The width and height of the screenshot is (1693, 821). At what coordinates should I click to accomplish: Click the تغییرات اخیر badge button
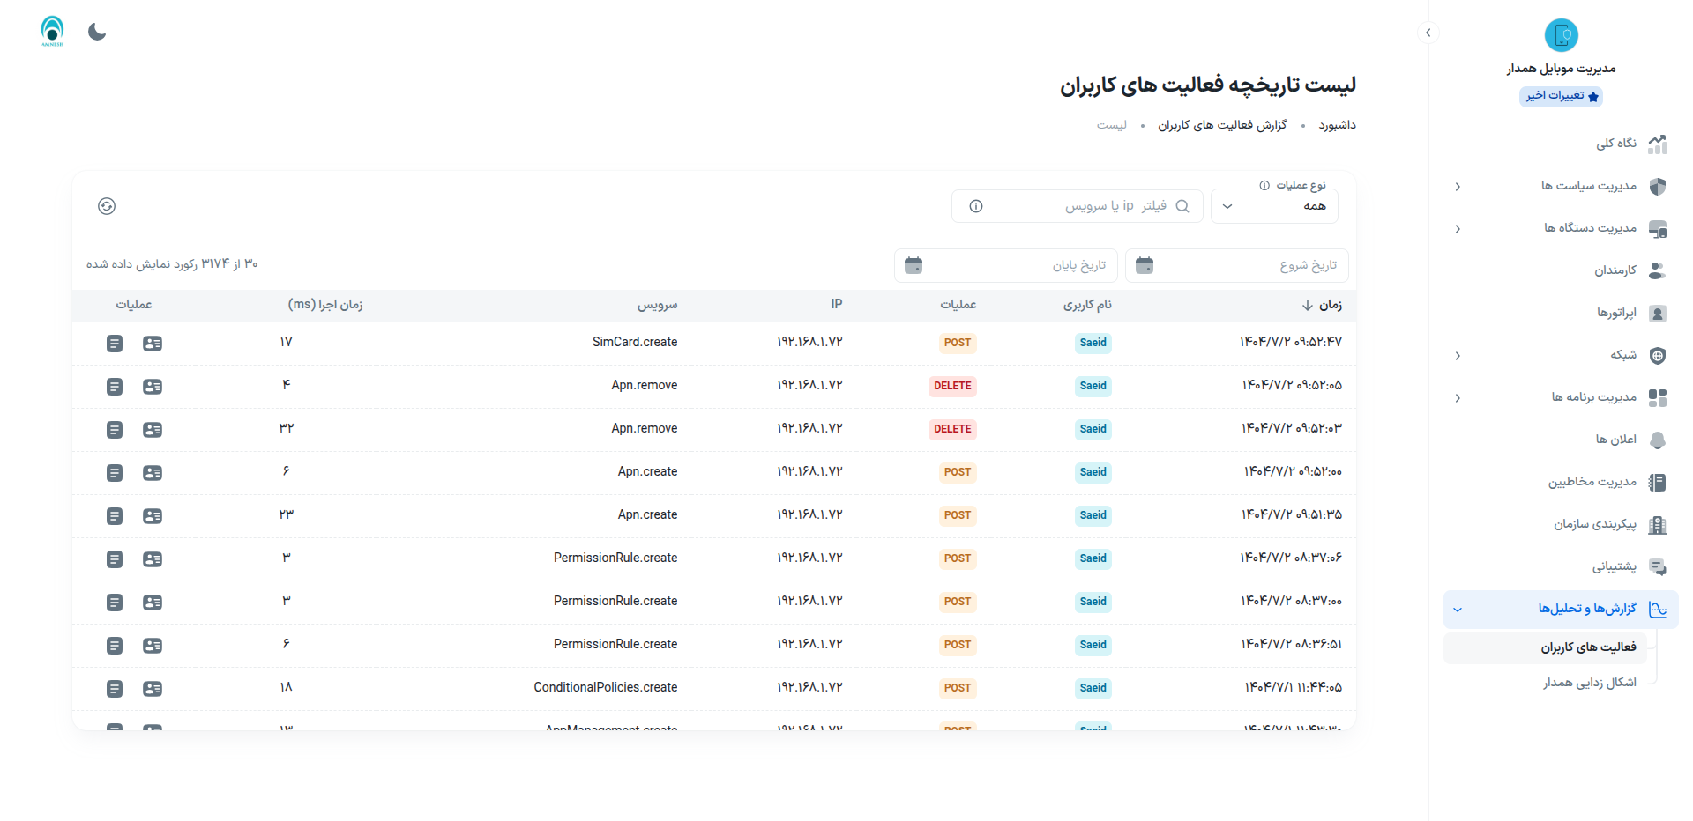[x=1561, y=96]
